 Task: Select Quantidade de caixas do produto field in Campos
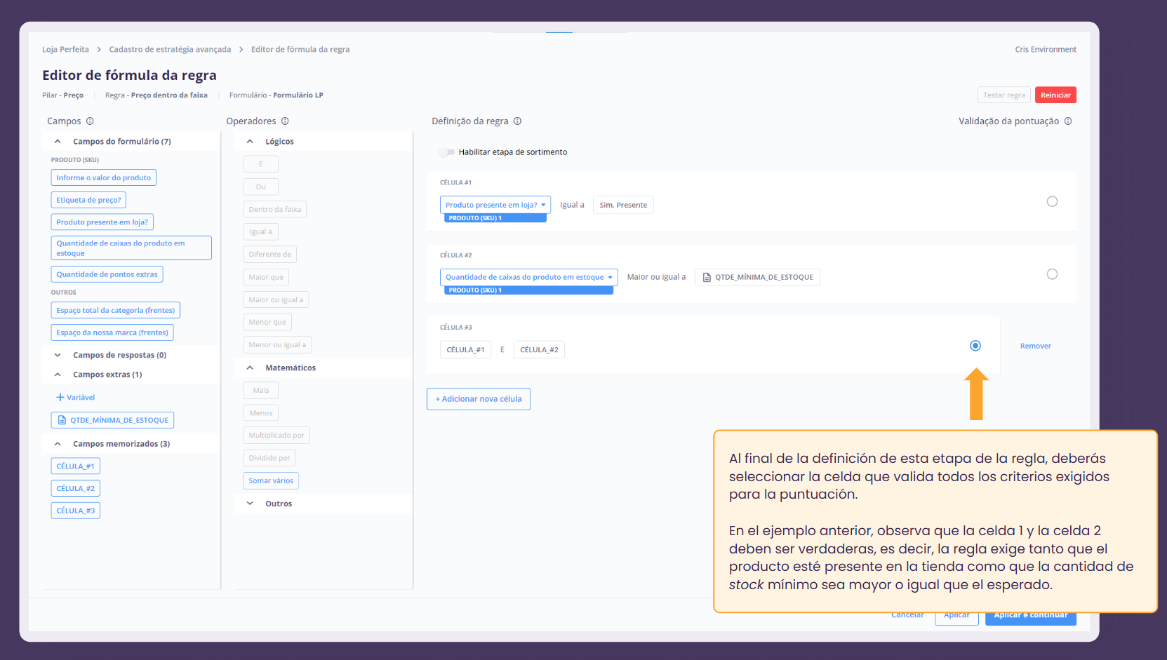coord(131,248)
